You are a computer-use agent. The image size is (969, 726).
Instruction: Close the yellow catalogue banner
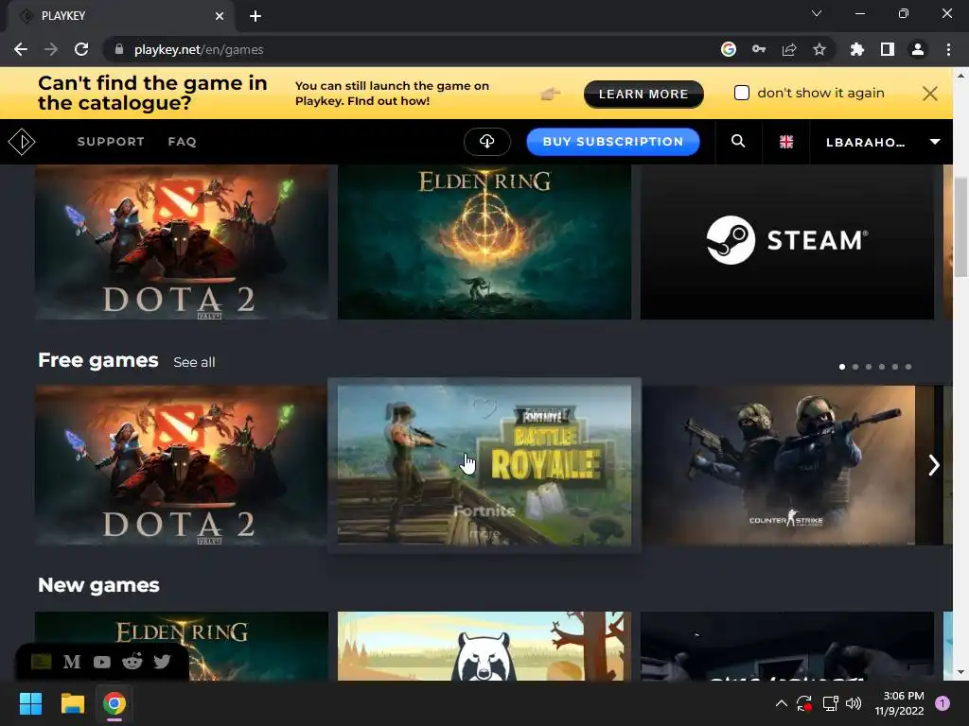tap(929, 94)
